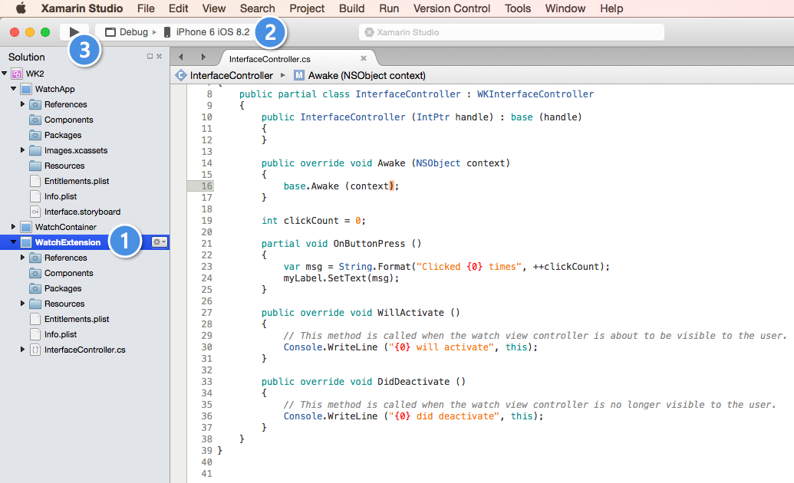Click the WatchApp project icon
This screenshot has height=483, width=794.
coord(26,89)
